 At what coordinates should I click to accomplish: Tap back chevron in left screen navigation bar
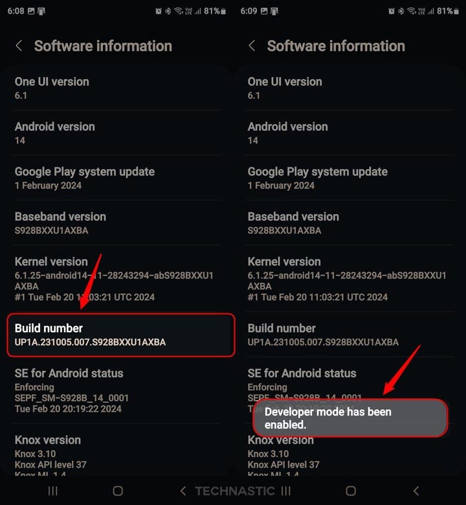pyautogui.click(x=183, y=491)
